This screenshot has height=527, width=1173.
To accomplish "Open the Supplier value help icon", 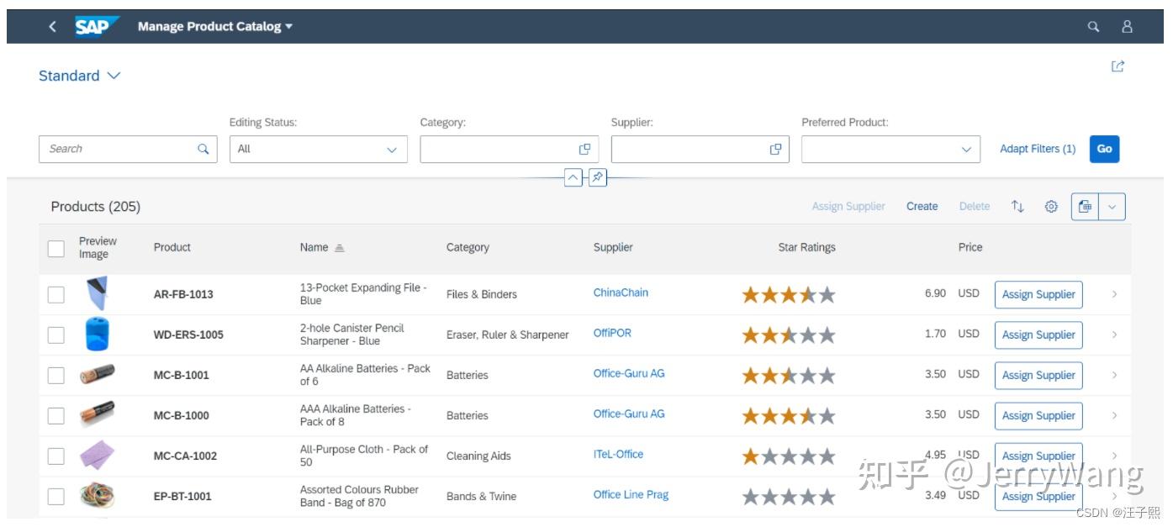I will pyautogui.click(x=775, y=149).
